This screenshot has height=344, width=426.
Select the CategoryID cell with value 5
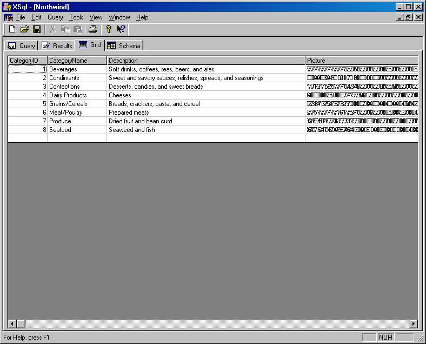pyautogui.click(x=28, y=104)
